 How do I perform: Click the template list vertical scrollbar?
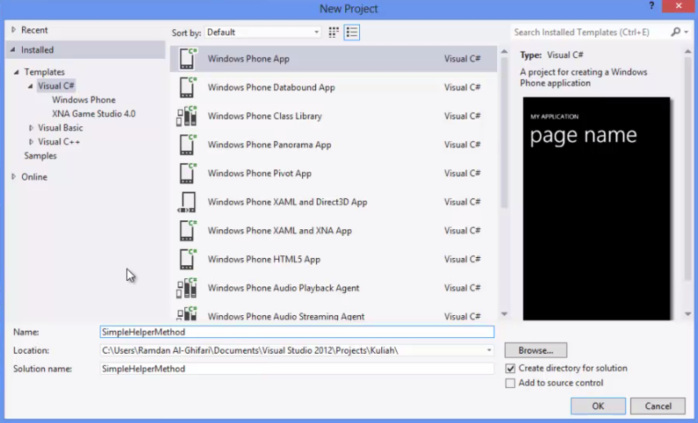coord(504,133)
